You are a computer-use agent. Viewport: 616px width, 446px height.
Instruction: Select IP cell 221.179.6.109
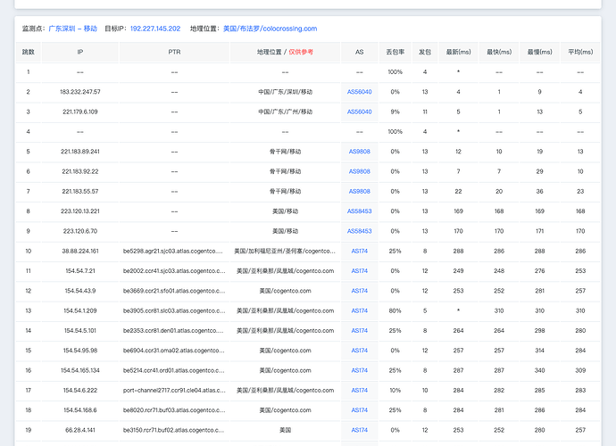click(80, 111)
